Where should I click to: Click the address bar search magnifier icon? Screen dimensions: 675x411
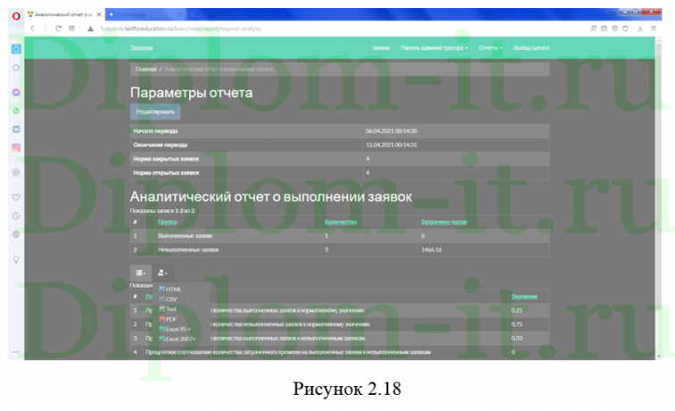pyautogui.click(x=593, y=29)
